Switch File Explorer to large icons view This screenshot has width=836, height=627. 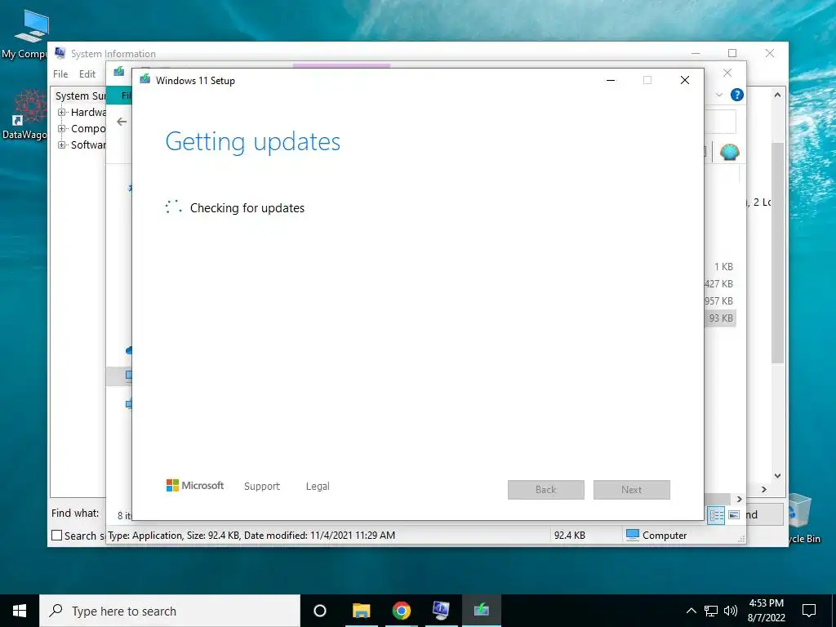coord(734,515)
